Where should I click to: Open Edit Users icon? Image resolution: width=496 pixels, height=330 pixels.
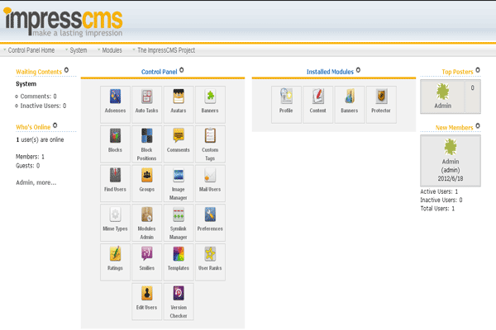(x=147, y=302)
